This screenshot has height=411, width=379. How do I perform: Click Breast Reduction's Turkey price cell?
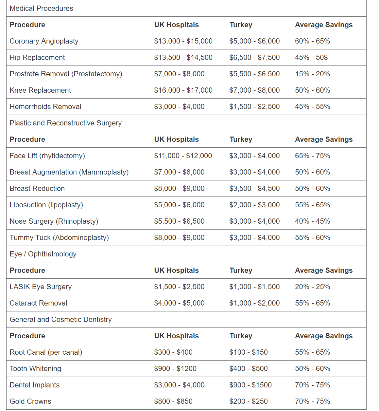254,189
